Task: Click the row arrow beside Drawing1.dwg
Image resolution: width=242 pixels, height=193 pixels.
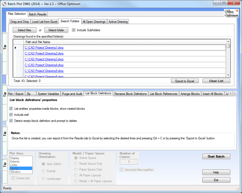Action: [x=15, y=48]
